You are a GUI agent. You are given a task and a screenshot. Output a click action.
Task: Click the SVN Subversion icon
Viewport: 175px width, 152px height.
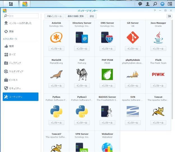[133, 111]
